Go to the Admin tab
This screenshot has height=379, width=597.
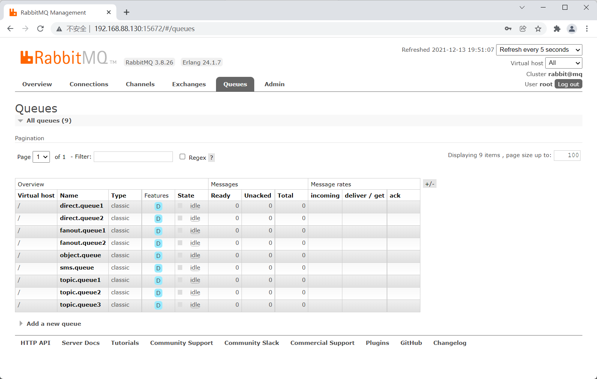tap(274, 84)
